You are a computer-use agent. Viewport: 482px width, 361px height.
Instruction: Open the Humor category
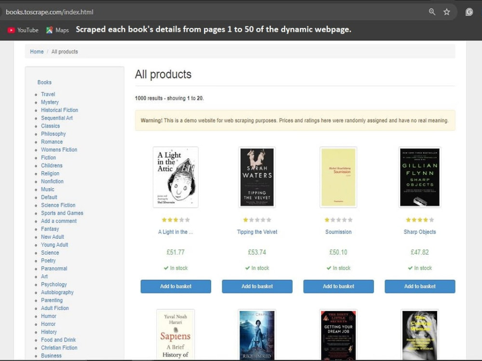(49, 316)
